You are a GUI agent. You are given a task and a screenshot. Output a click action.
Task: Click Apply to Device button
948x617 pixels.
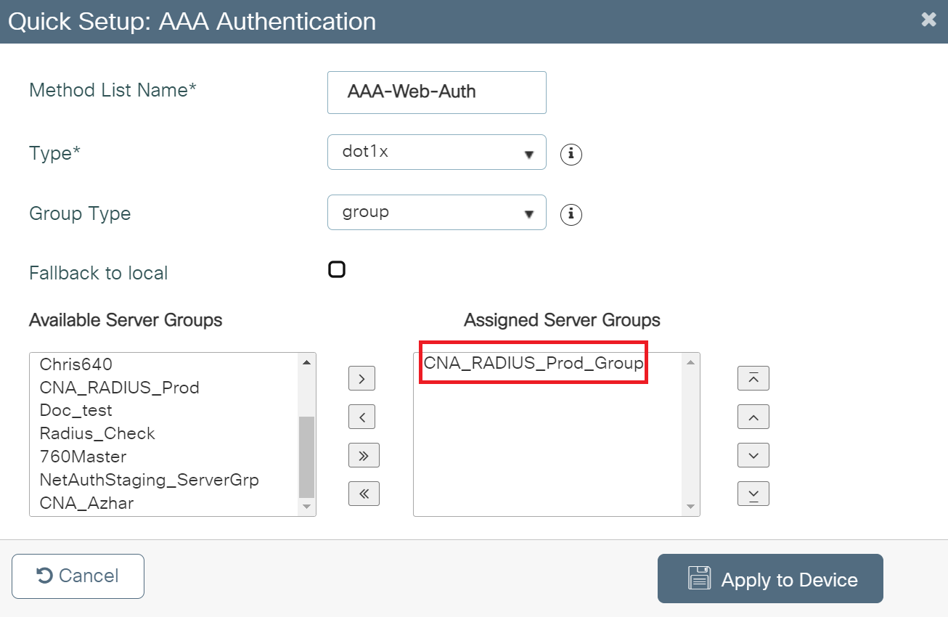[769, 579]
